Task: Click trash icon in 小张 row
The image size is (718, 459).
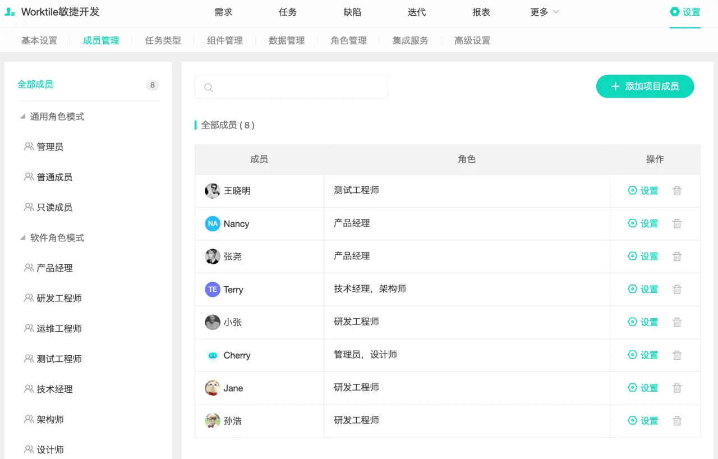Action: tap(677, 322)
